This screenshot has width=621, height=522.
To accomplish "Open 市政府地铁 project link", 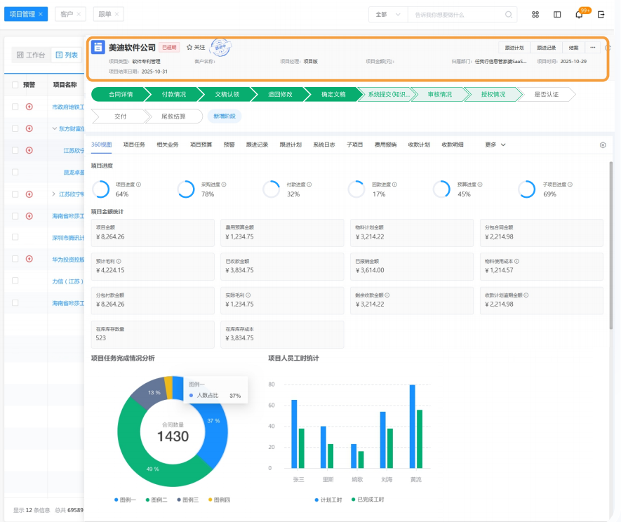I will pyautogui.click(x=68, y=107).
